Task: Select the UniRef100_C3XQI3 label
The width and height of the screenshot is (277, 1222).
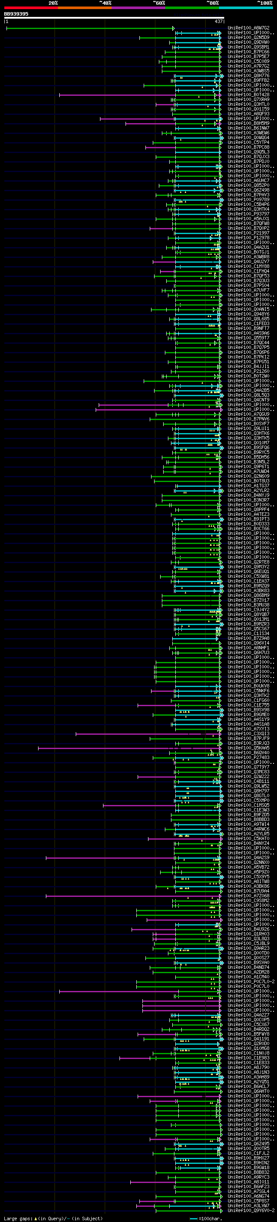Action: (248, 734)
